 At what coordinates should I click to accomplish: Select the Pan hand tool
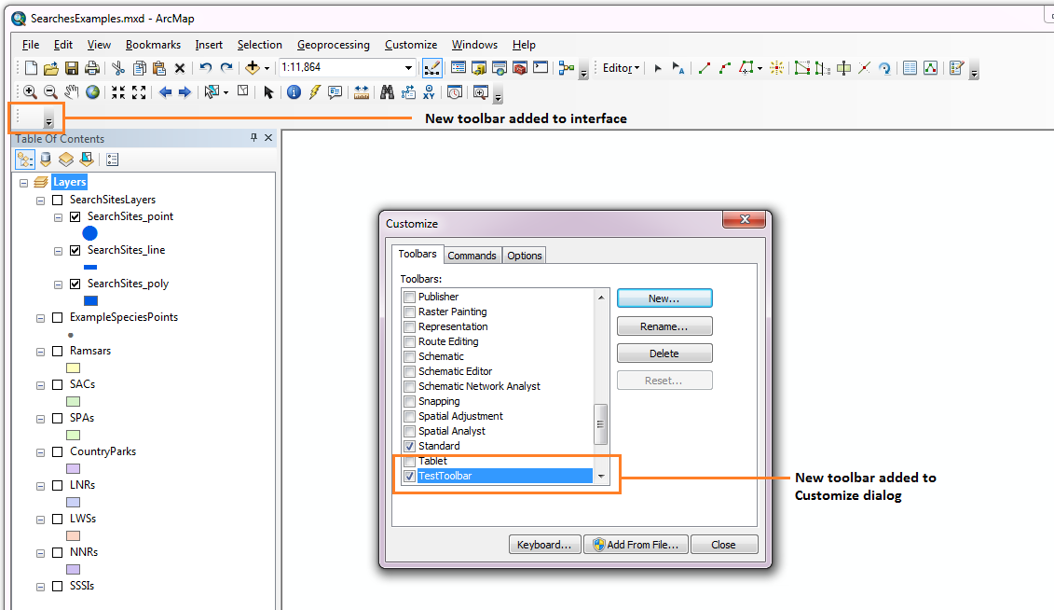click(x=71, y=92)
